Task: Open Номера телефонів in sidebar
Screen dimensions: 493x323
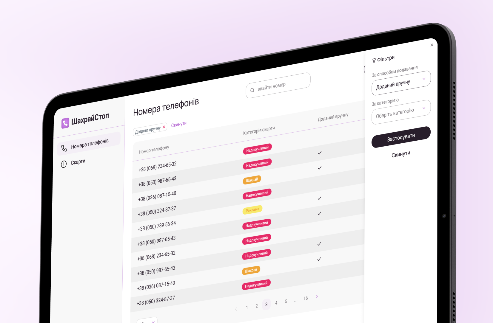Action: pyautogui.click(x=90, y=144)
